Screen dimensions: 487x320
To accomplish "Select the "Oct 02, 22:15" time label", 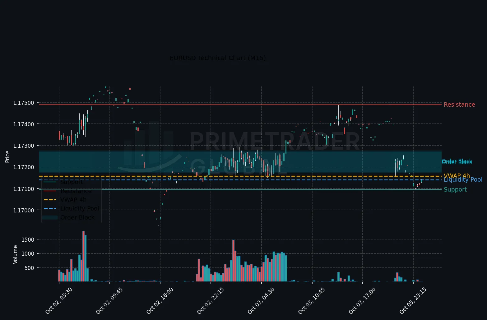I will tap(211, 301).
